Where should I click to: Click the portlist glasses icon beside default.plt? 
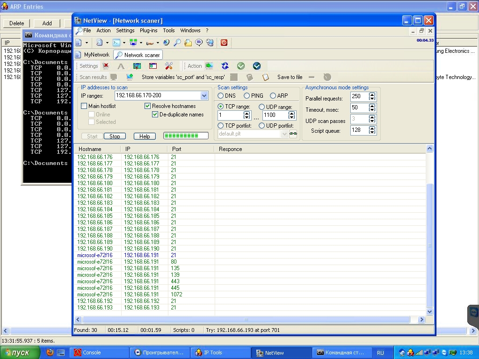[x=293, y=134]
